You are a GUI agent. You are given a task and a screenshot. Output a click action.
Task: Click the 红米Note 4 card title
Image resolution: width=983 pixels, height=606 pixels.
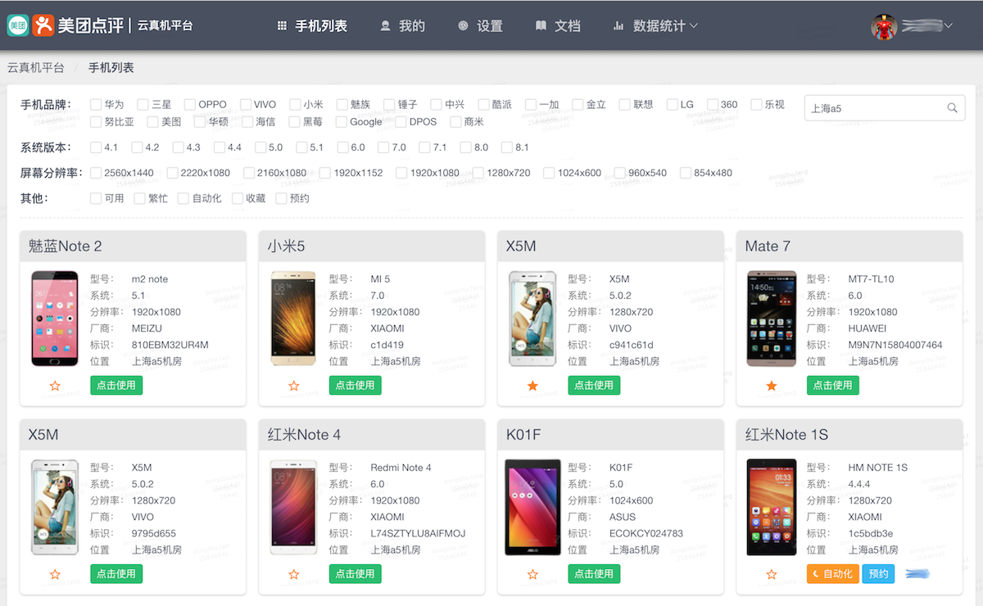[x=304, y=435]
